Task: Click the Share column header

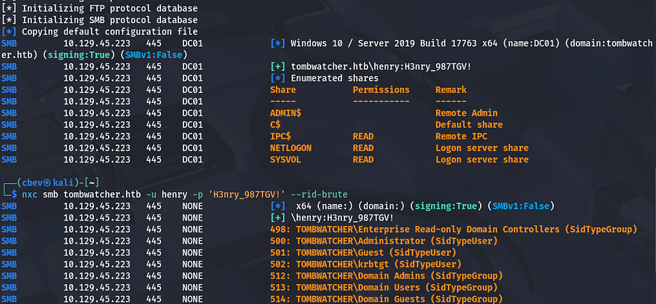Action: pyautogui.click(x=284, y=89)
